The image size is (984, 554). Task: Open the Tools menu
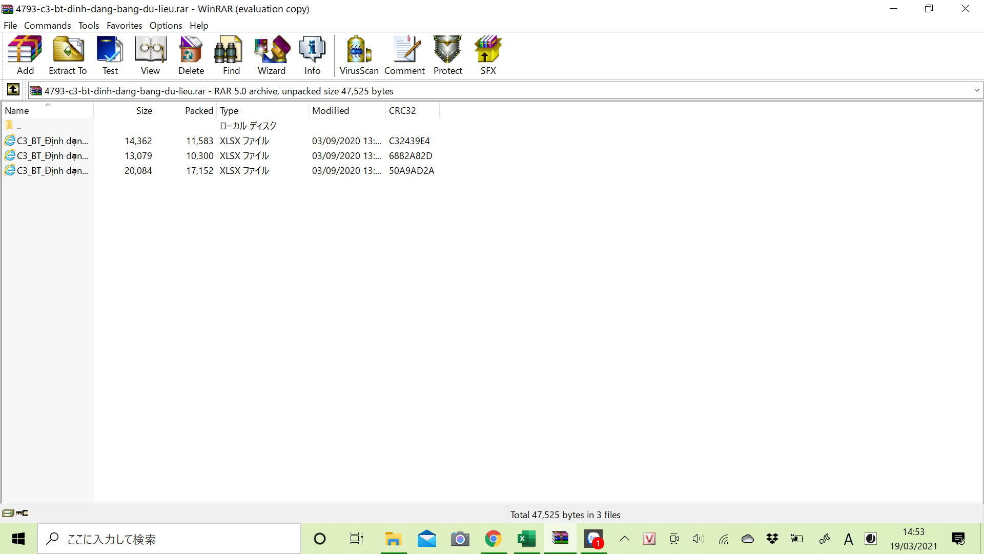pyautogui.click(x=89, y=25)
